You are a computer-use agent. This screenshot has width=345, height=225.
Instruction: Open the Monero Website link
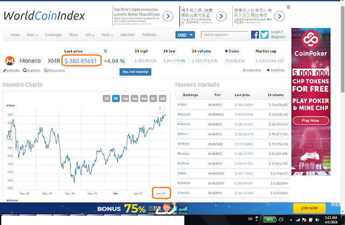click(11, 71)
